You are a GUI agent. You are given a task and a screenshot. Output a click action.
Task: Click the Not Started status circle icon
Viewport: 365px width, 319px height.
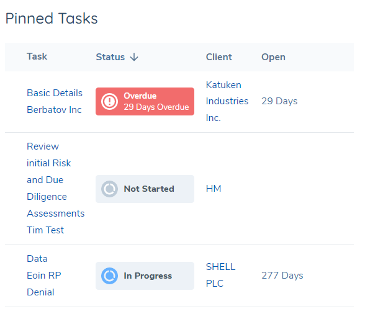[109, 189]
